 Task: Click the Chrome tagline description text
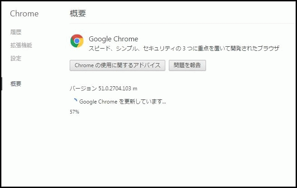pos(184,49)
